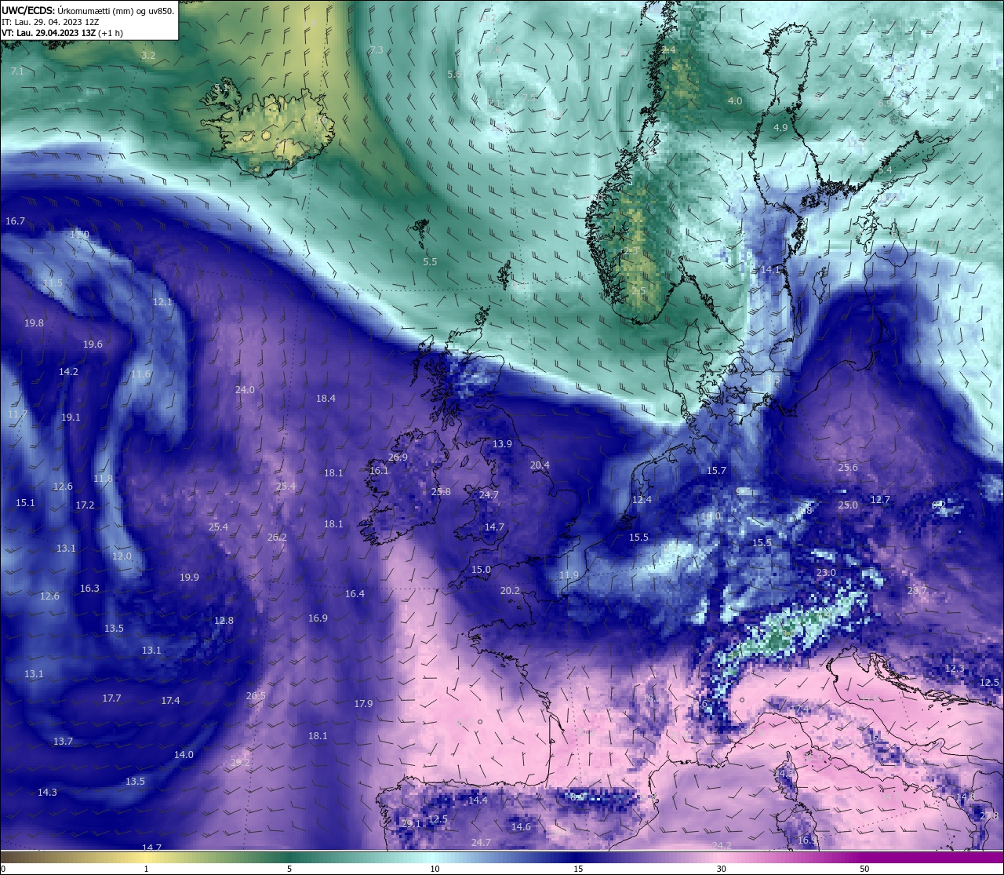Click the 14.2 value label

(68, 372)
